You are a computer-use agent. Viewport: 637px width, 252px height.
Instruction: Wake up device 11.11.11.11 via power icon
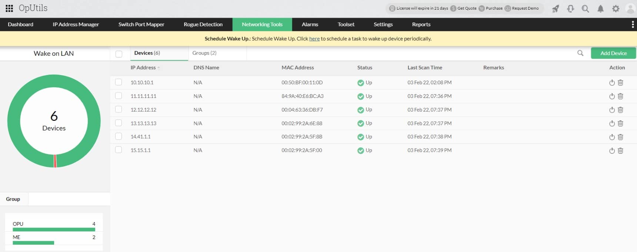pyautogui.click(x=612, y=96)
